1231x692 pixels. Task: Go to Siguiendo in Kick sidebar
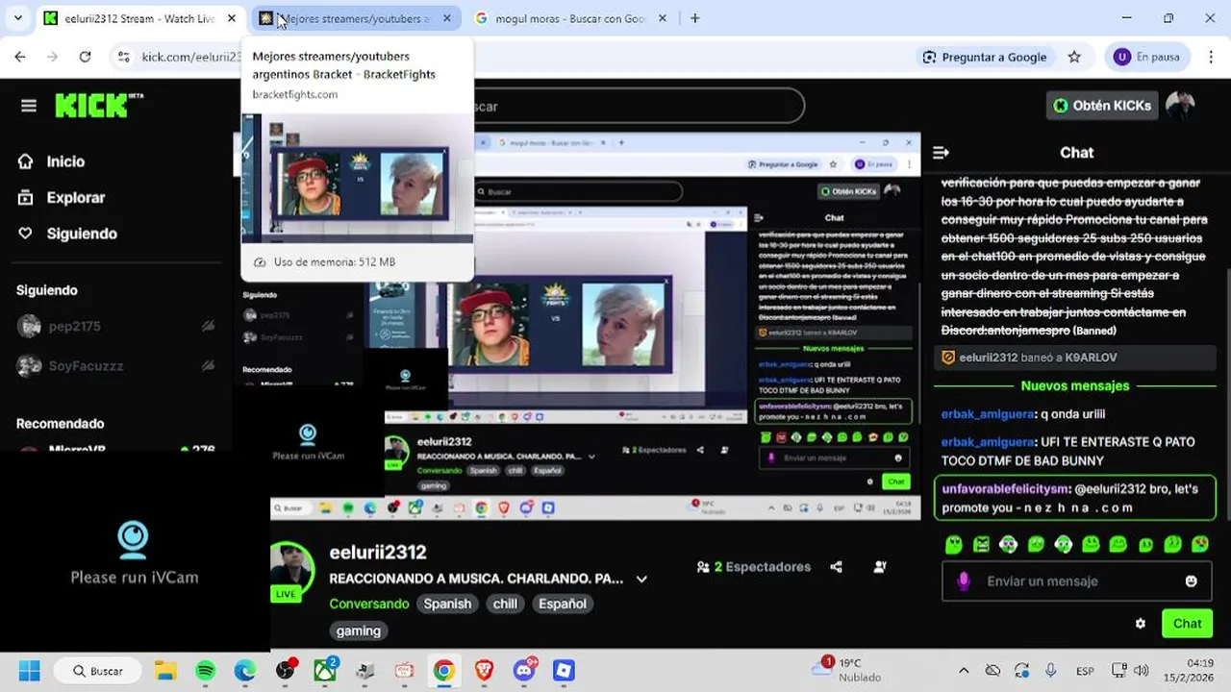click(x=67, y=234)
